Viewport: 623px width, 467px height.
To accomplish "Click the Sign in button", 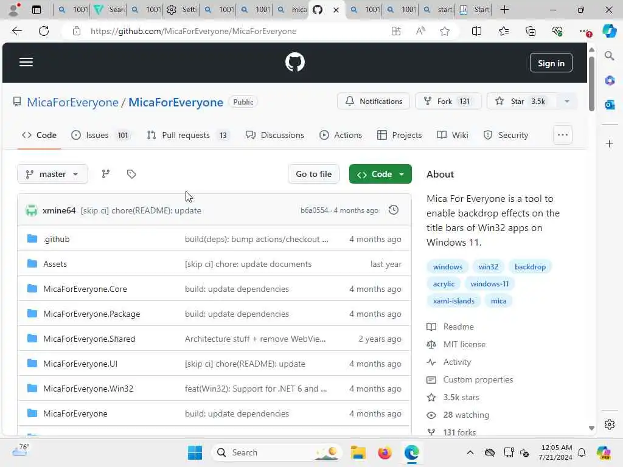I will tap(551, 63).
